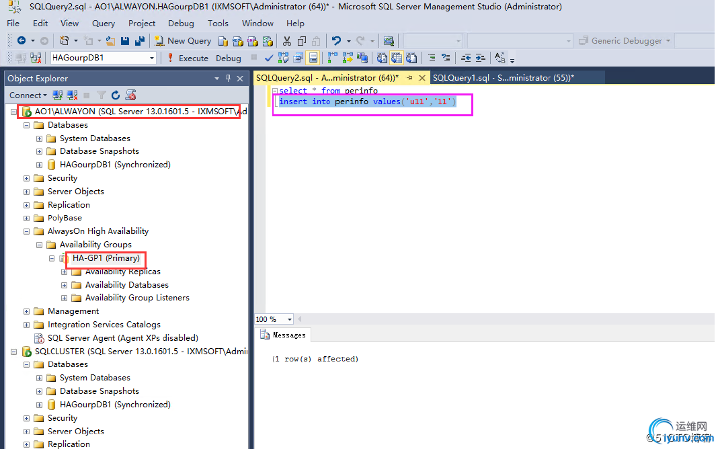Open the HAGourpDB1 database dropdown
This screenshot has height=449, width=718.
[151, 58]
